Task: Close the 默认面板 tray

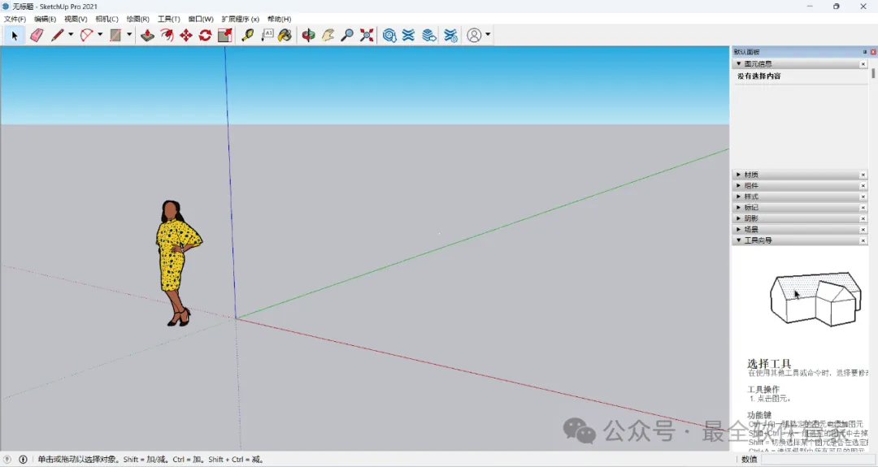Action: tap(873, 52)
